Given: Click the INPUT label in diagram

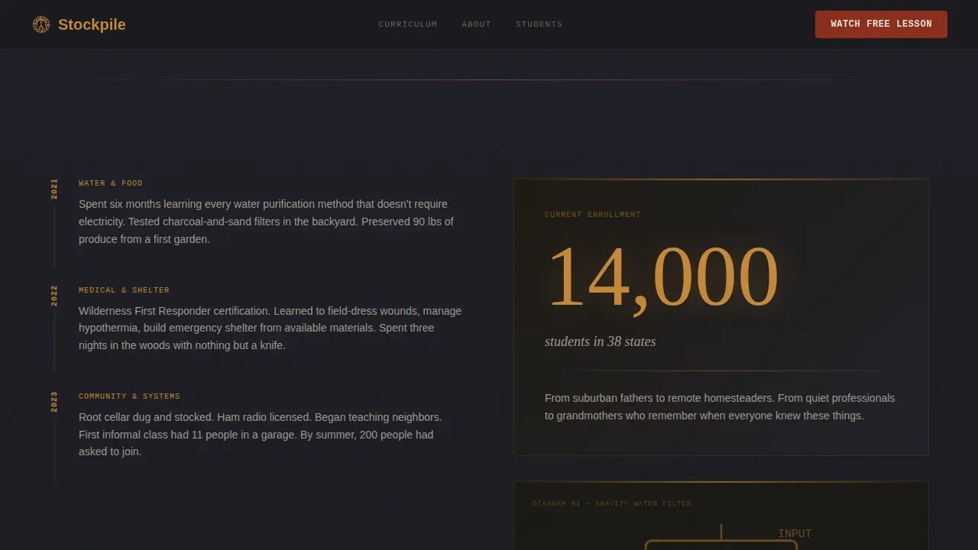Looking at the screenshot, I should coord(795,533).
